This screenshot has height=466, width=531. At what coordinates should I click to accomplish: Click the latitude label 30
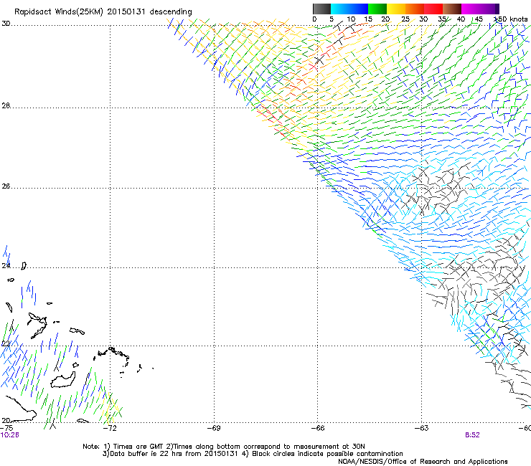[6, 24]
